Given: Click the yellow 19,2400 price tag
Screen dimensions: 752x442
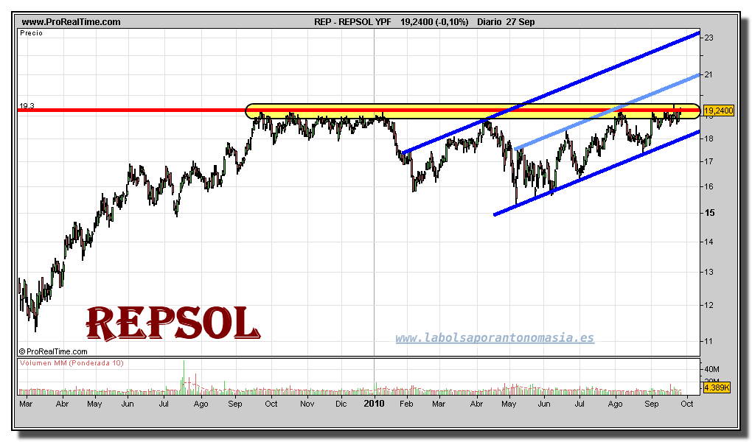Looking at the screenshot, I should (x=718, y=110).
